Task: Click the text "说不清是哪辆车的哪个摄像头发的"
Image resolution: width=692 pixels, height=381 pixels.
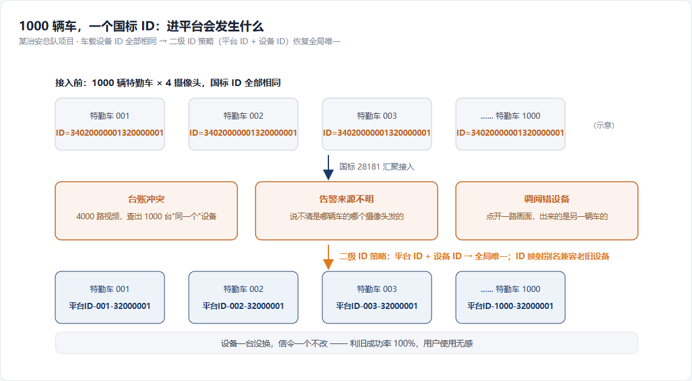Action: click(x=347, y=216)
